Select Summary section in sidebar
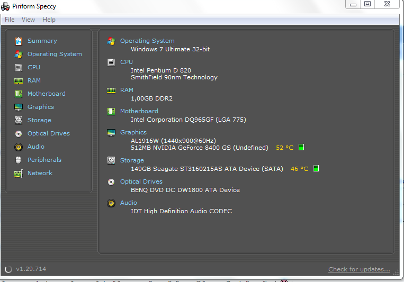 click(42, 41)
